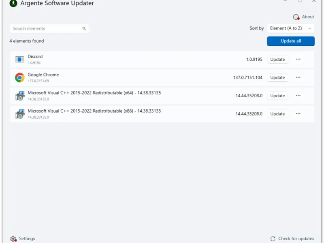
Task: Open more options for Visual C++ x64
Action: point(298,96)
